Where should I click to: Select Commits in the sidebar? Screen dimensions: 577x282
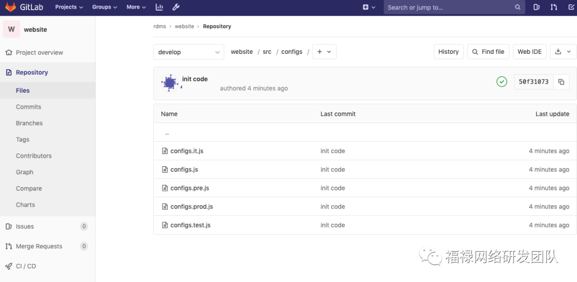click(x=28, y=107)
